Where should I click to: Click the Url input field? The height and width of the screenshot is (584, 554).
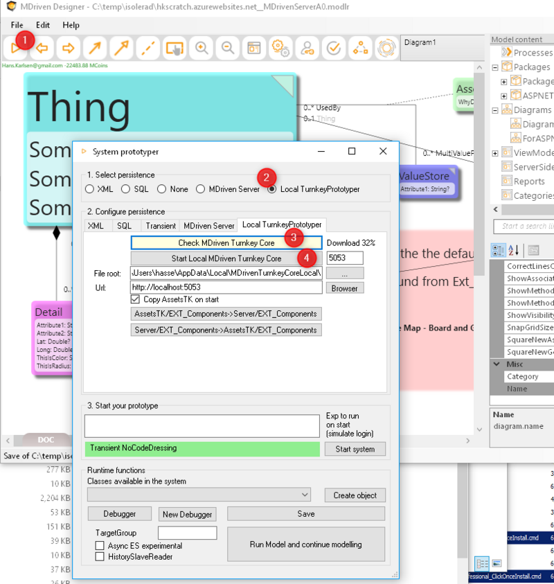(x=226, y=287)
